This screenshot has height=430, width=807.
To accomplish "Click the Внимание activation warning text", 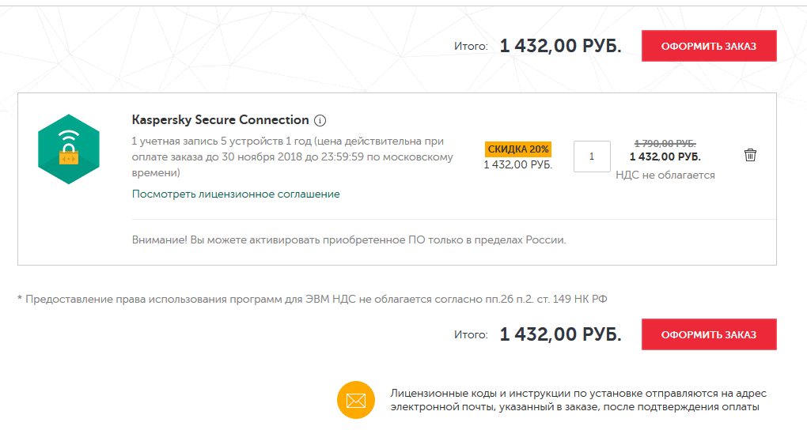I will (x=349, y=240).
